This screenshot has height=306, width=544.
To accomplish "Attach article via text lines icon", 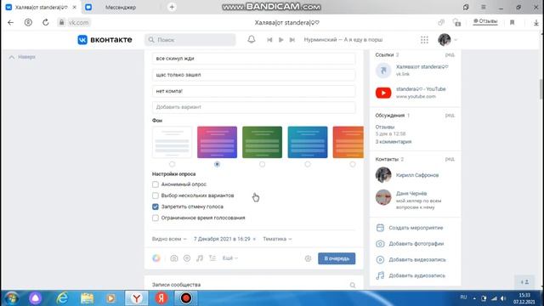I will (212, 258).
